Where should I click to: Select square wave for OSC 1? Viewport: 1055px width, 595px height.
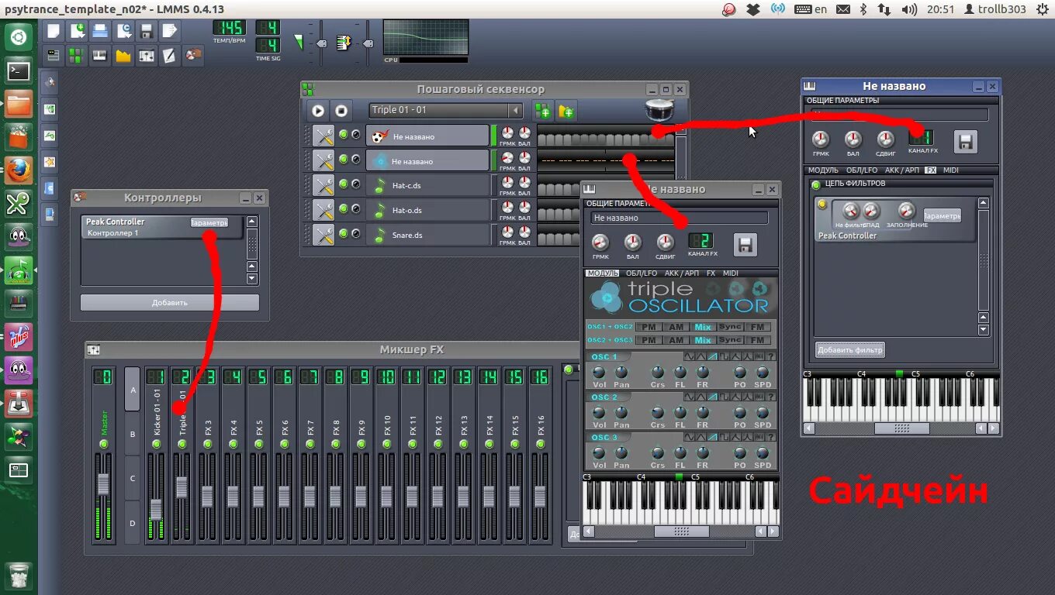click(723, 356)
